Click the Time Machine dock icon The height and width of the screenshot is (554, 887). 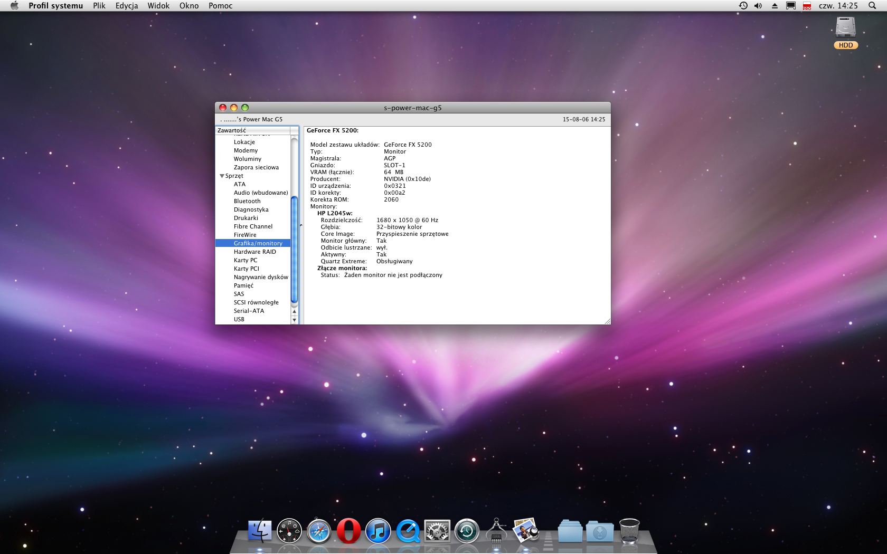click(467, 531)
